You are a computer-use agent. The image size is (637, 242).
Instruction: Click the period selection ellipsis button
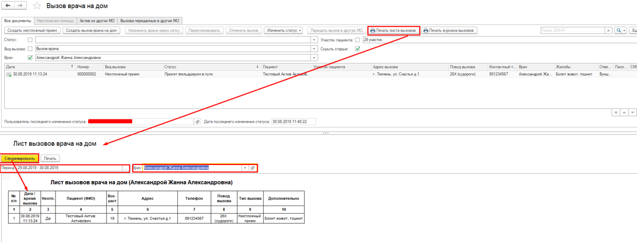click(x=125, y=168)
